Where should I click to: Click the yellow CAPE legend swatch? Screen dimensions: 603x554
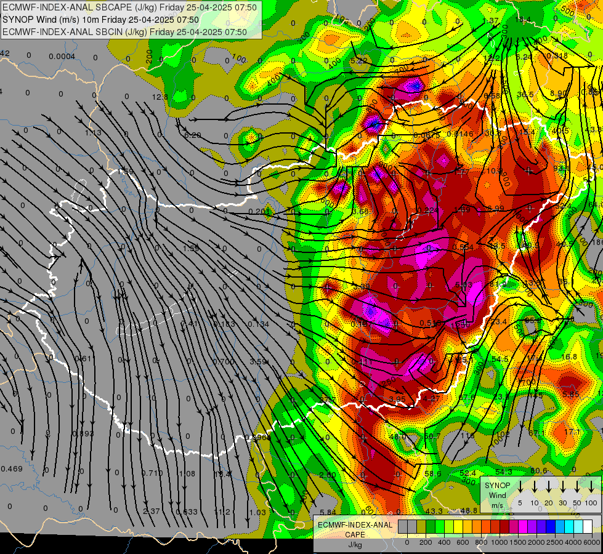pos(458,527)
